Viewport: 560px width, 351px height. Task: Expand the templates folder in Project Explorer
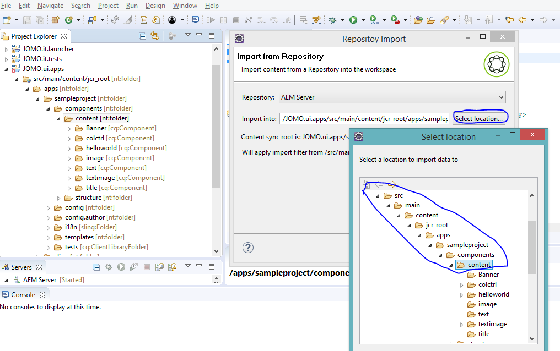click(47, 237)
